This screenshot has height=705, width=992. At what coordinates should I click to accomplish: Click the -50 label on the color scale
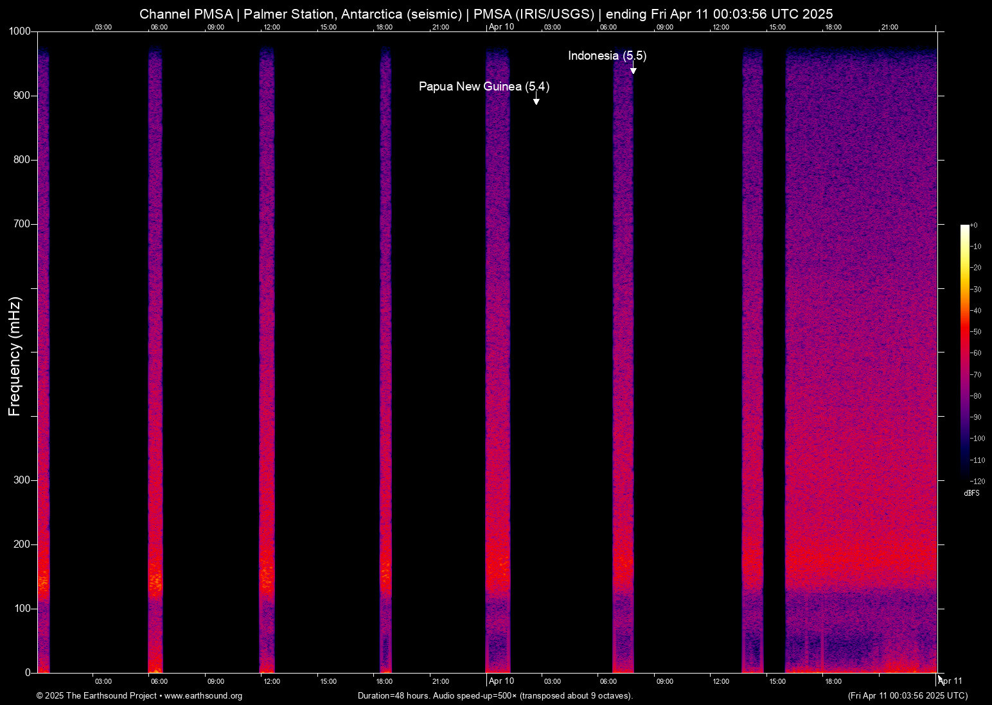(976, 332)
